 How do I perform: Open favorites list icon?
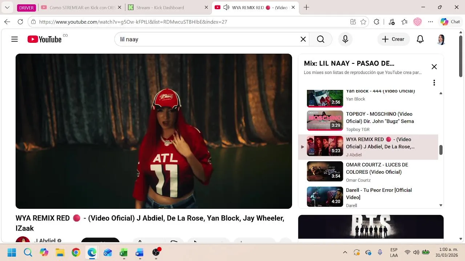[404, 22]
